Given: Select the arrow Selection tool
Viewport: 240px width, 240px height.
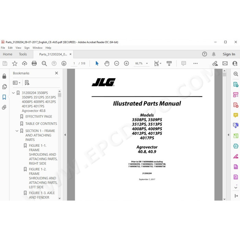Looking at the screenshot, I should (x=97, y=63).
